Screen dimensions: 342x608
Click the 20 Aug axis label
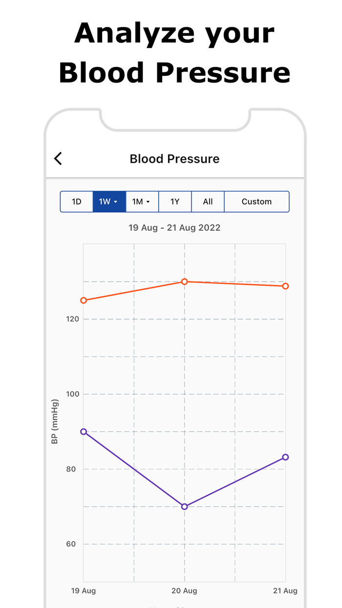(184, 590)
